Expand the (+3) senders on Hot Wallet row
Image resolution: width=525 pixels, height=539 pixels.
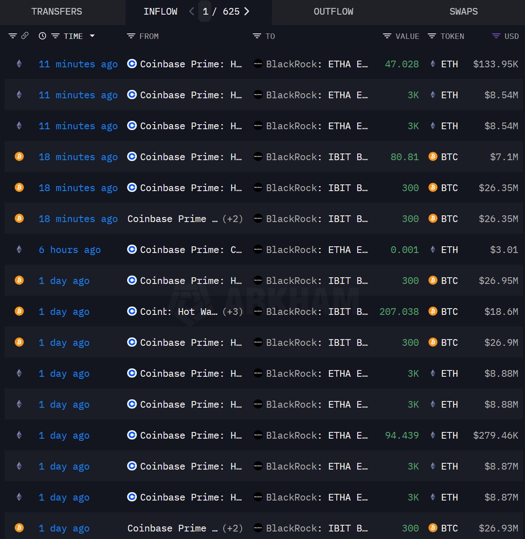pyautogui.click(x=233, y=312)
